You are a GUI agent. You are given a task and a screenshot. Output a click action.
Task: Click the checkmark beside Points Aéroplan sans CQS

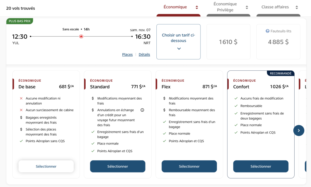point(21,141)
